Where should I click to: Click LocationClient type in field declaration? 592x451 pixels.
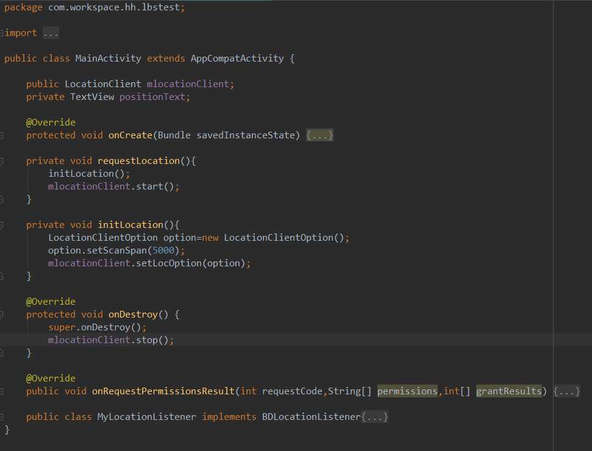tap(102, 83)
